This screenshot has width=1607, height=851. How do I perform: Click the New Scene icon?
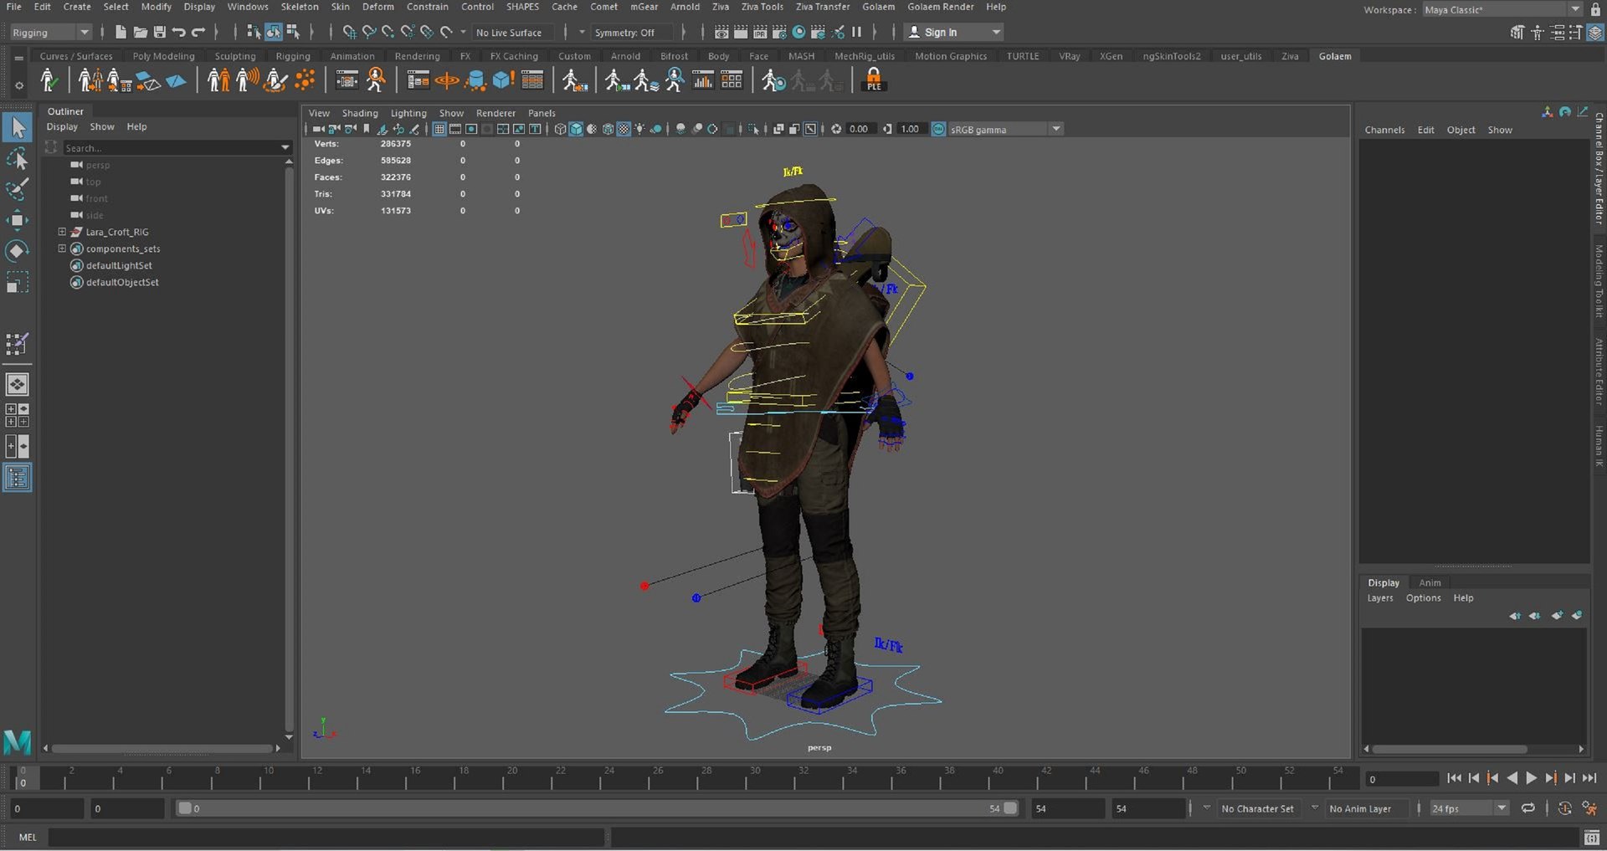click(x=121, y=32)
